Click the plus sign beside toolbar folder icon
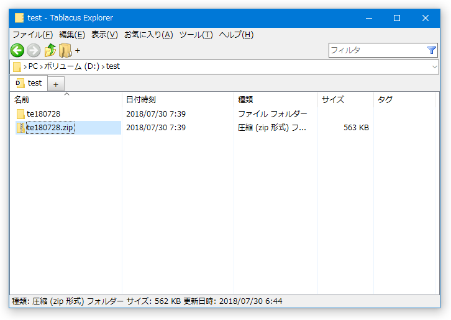This screenshot has width=451, height=320. coord(78,51)
